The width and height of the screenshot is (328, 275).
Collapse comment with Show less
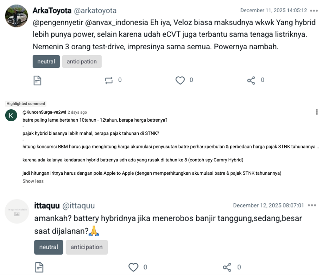[33, 181]
